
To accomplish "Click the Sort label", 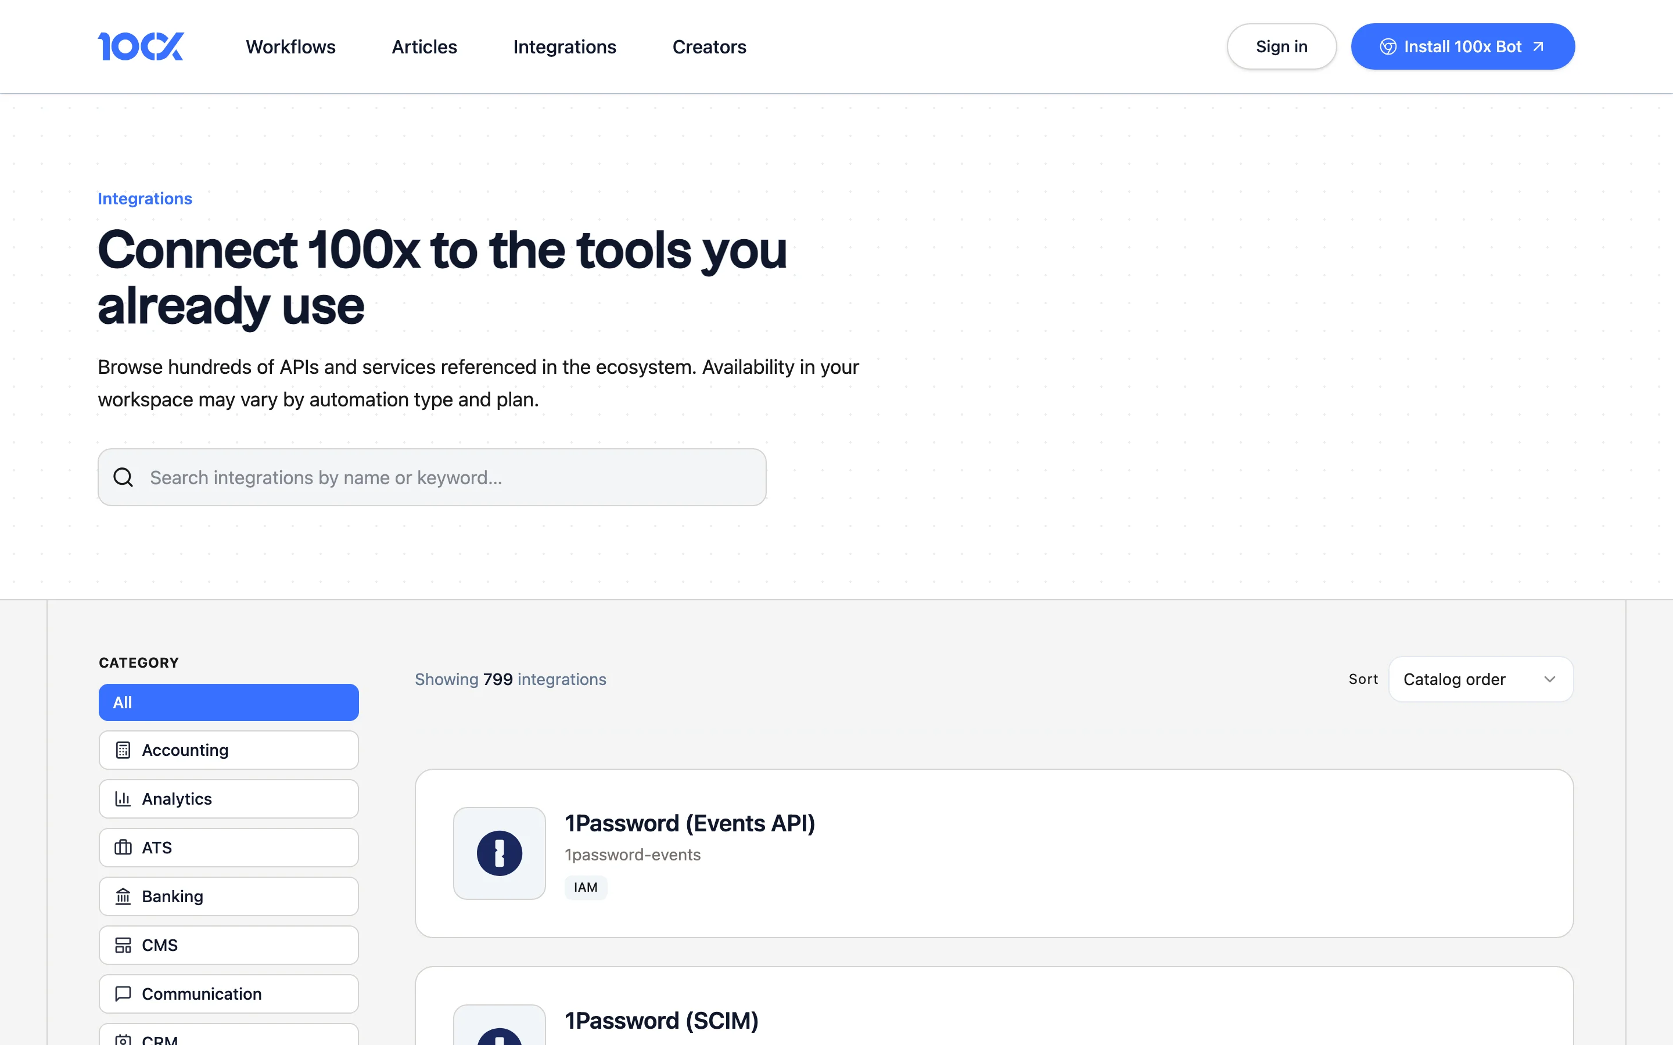I will point(1363,679).
